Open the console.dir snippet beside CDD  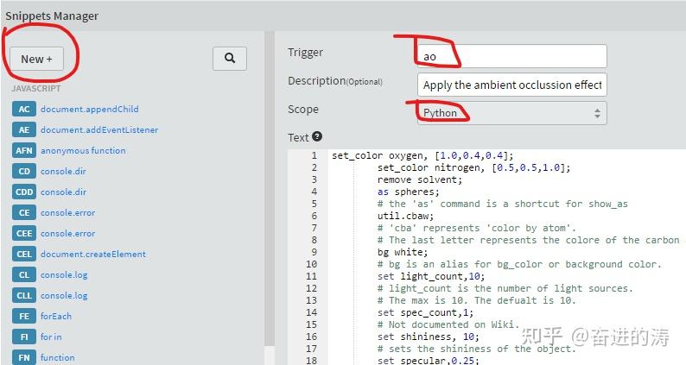coord(63,192)
